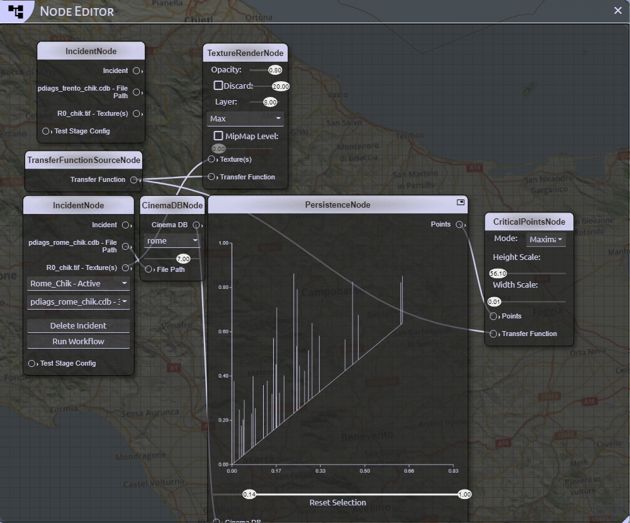Screen dimensions: 630x523
Task: Click the Height Scale slider handle at 56.10
Action: [498, 274]
